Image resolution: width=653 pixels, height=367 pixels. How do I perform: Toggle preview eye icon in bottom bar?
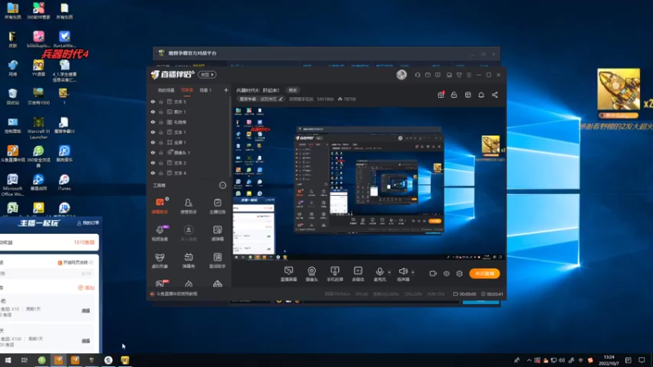(446, 273)
